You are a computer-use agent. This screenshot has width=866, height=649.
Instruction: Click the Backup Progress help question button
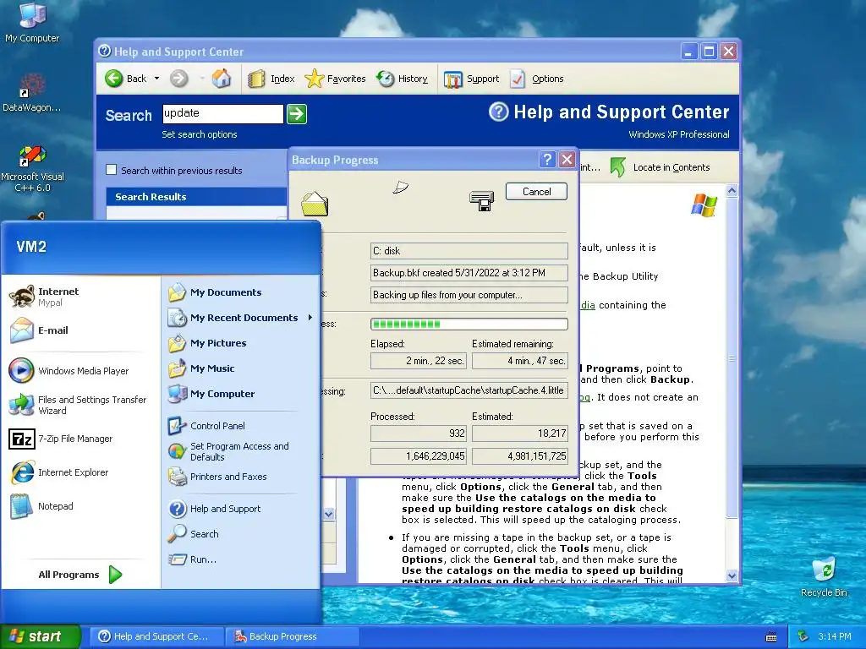coord(547,160)
